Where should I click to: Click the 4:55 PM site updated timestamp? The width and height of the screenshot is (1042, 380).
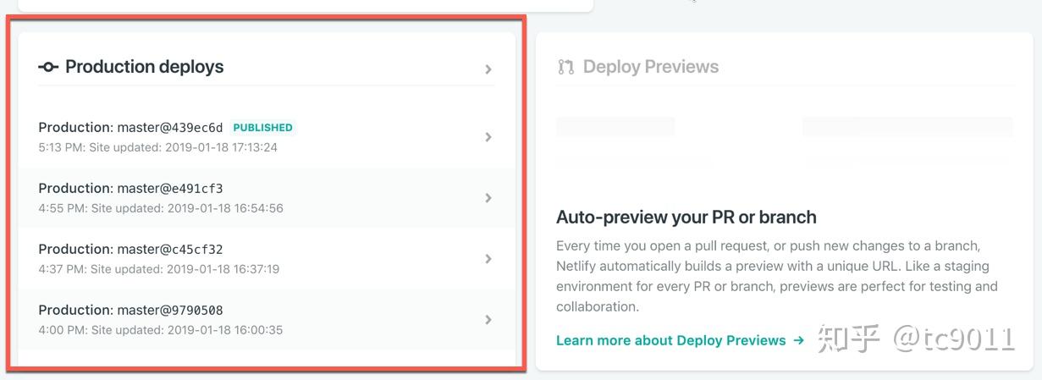[160, 208]
